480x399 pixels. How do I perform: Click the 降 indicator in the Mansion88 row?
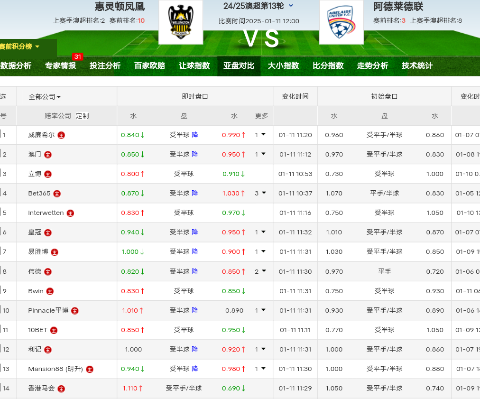[194, 369]
